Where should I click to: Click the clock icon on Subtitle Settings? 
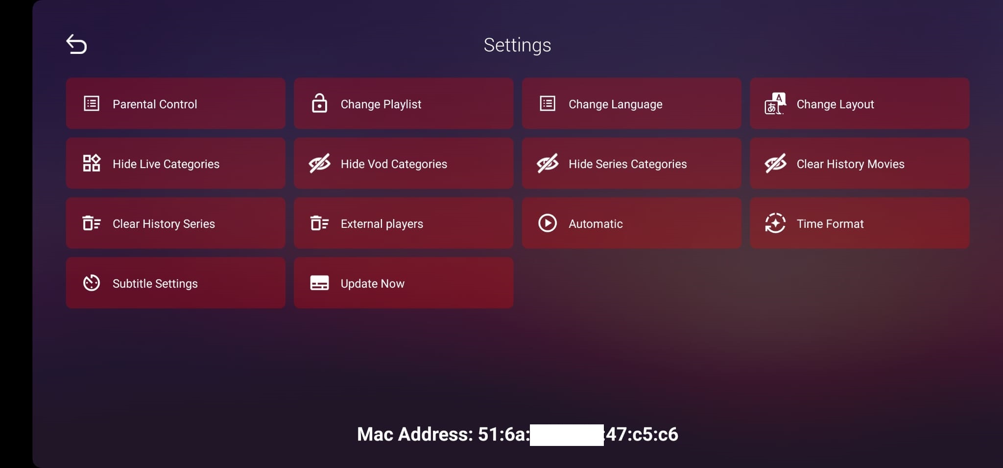92,283
